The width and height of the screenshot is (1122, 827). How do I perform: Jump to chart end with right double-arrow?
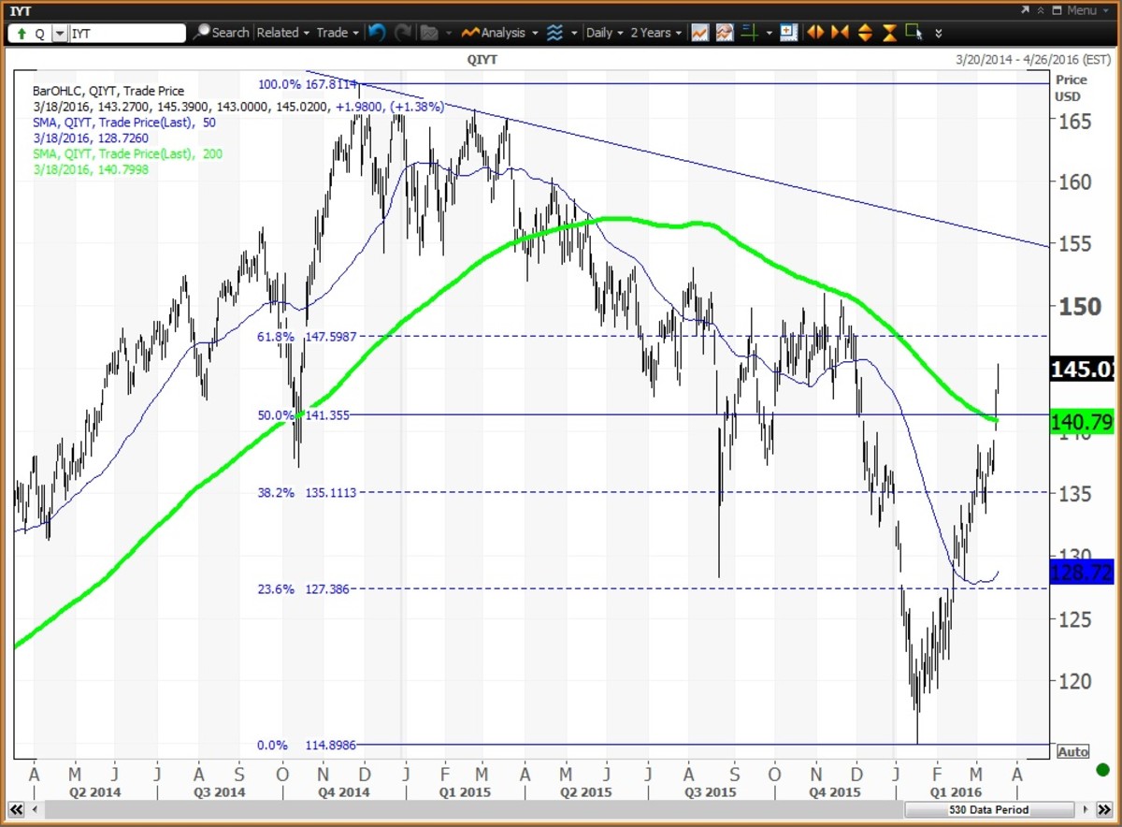(1106, 809)
